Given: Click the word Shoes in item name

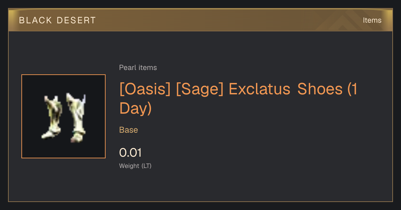Looking at the screenshot, I should click(x=320, y=89).
